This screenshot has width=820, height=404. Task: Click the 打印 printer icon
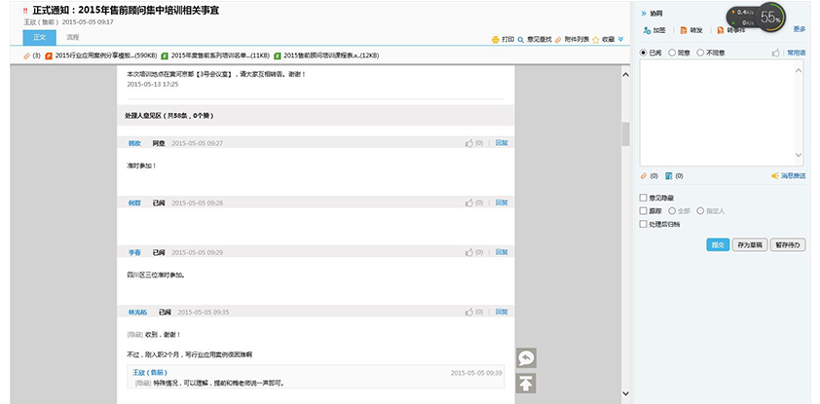496,40
